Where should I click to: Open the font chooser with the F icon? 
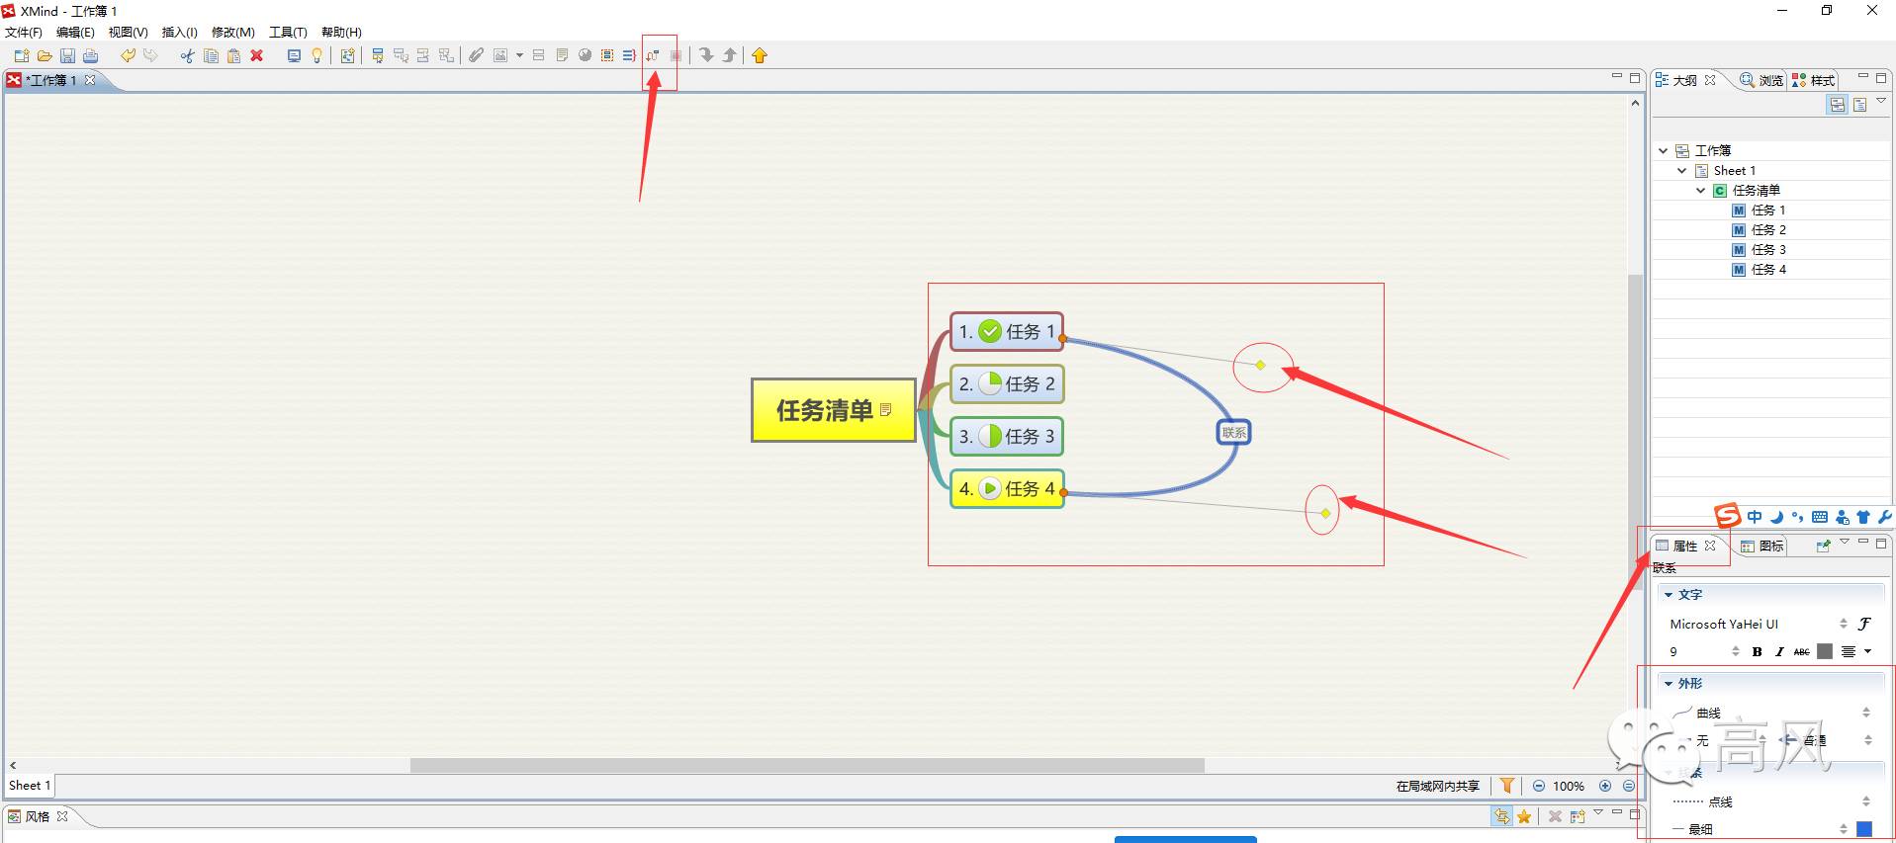(1864, 624)
